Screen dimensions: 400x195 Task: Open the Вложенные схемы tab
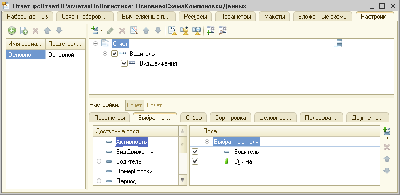(322, 17)
